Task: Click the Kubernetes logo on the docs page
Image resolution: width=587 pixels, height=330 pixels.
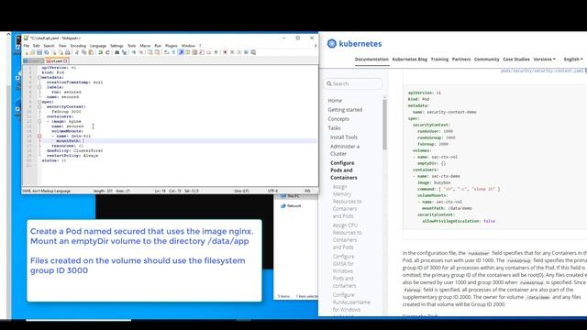Action: (354, 43)
